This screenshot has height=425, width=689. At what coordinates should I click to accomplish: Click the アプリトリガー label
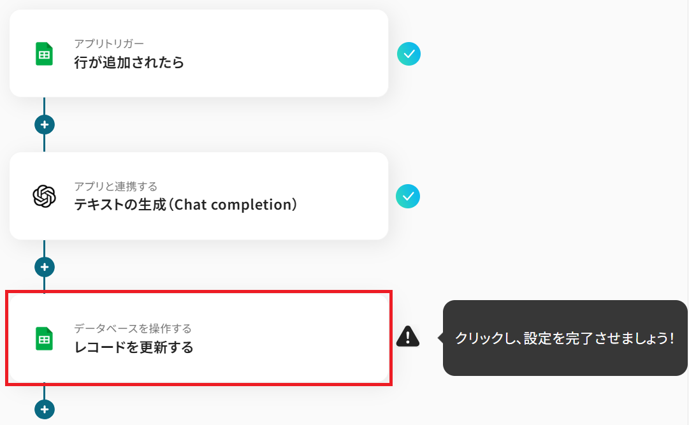click(x=109, y=44)
